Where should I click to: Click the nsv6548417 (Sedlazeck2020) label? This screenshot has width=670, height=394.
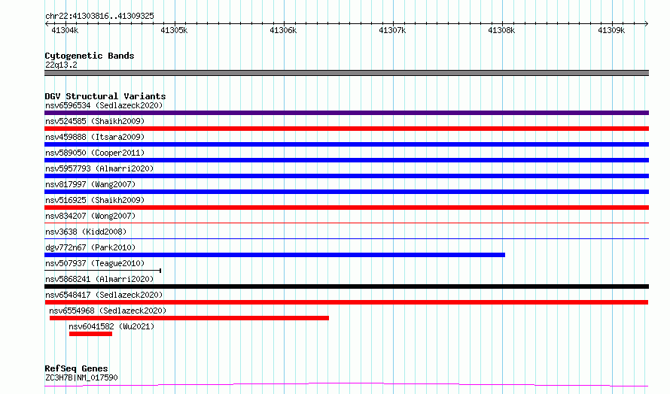(x=104, y=295)
